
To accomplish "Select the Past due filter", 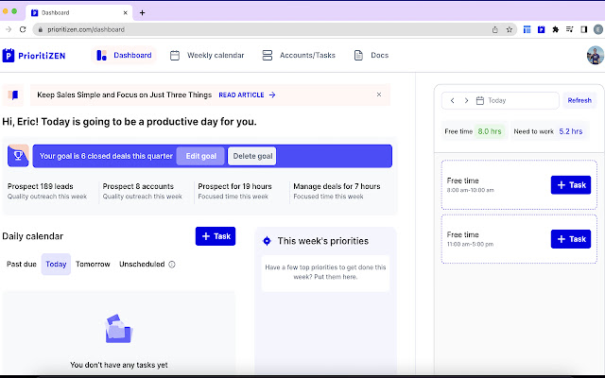I will click(x=22, y=265).
